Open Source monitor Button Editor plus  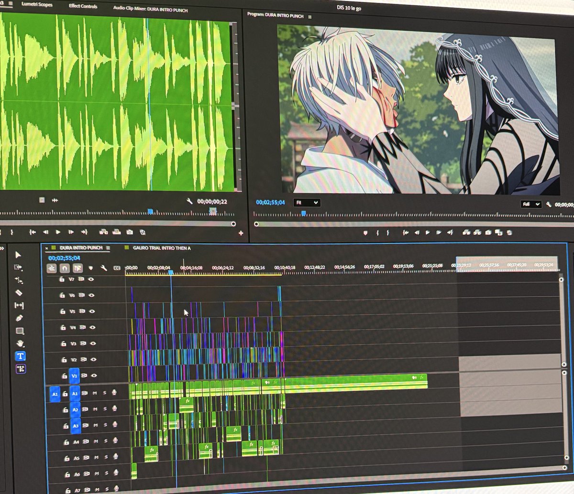241,233
